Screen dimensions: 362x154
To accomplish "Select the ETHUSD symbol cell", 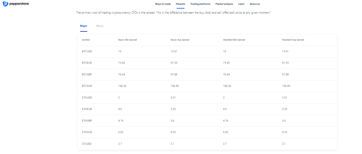I will (87, 97).
